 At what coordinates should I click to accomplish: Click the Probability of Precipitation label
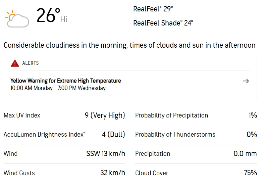[x=172, y=115]
